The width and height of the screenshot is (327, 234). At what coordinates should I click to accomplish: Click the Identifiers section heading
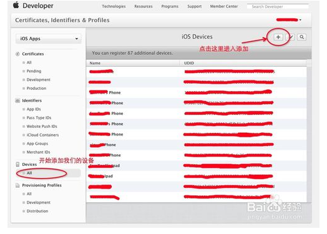point(32,100)
